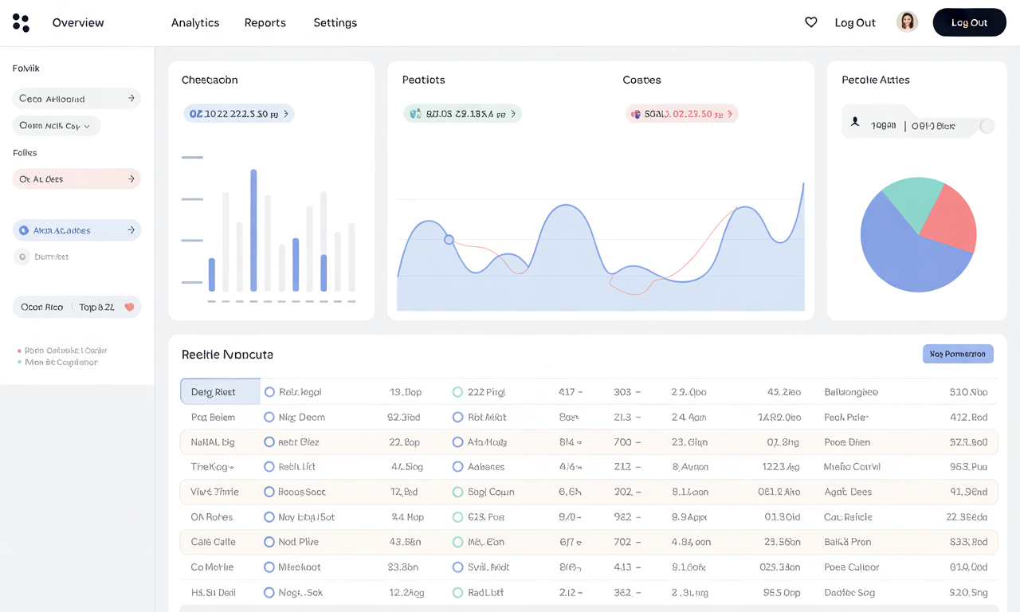Click the icon in red Coates badge

[x=636, y=114]
